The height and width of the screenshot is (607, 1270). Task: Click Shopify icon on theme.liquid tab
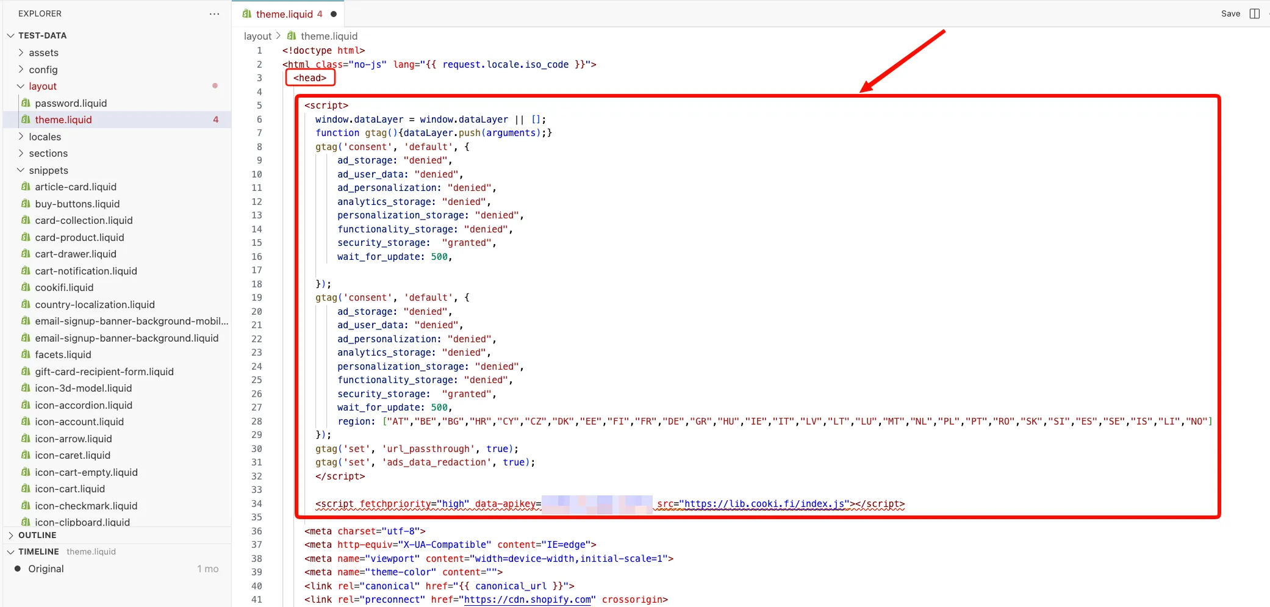247,14
